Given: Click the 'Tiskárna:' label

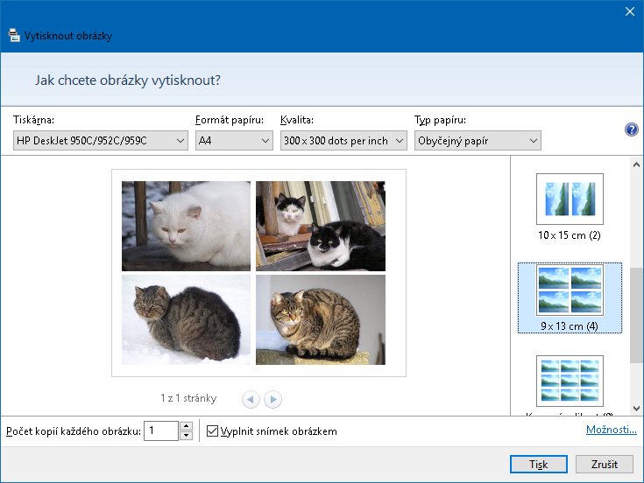Looking at the screenshot, I should click(x=33, y=120).
